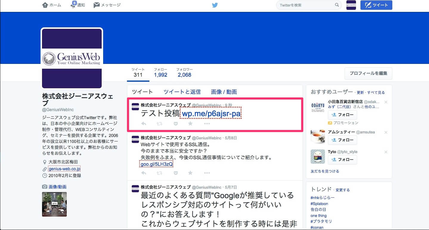Click 2010年2月に登録 joined date
The width and height of the screenshot is (429, 230).
point(65,176)
